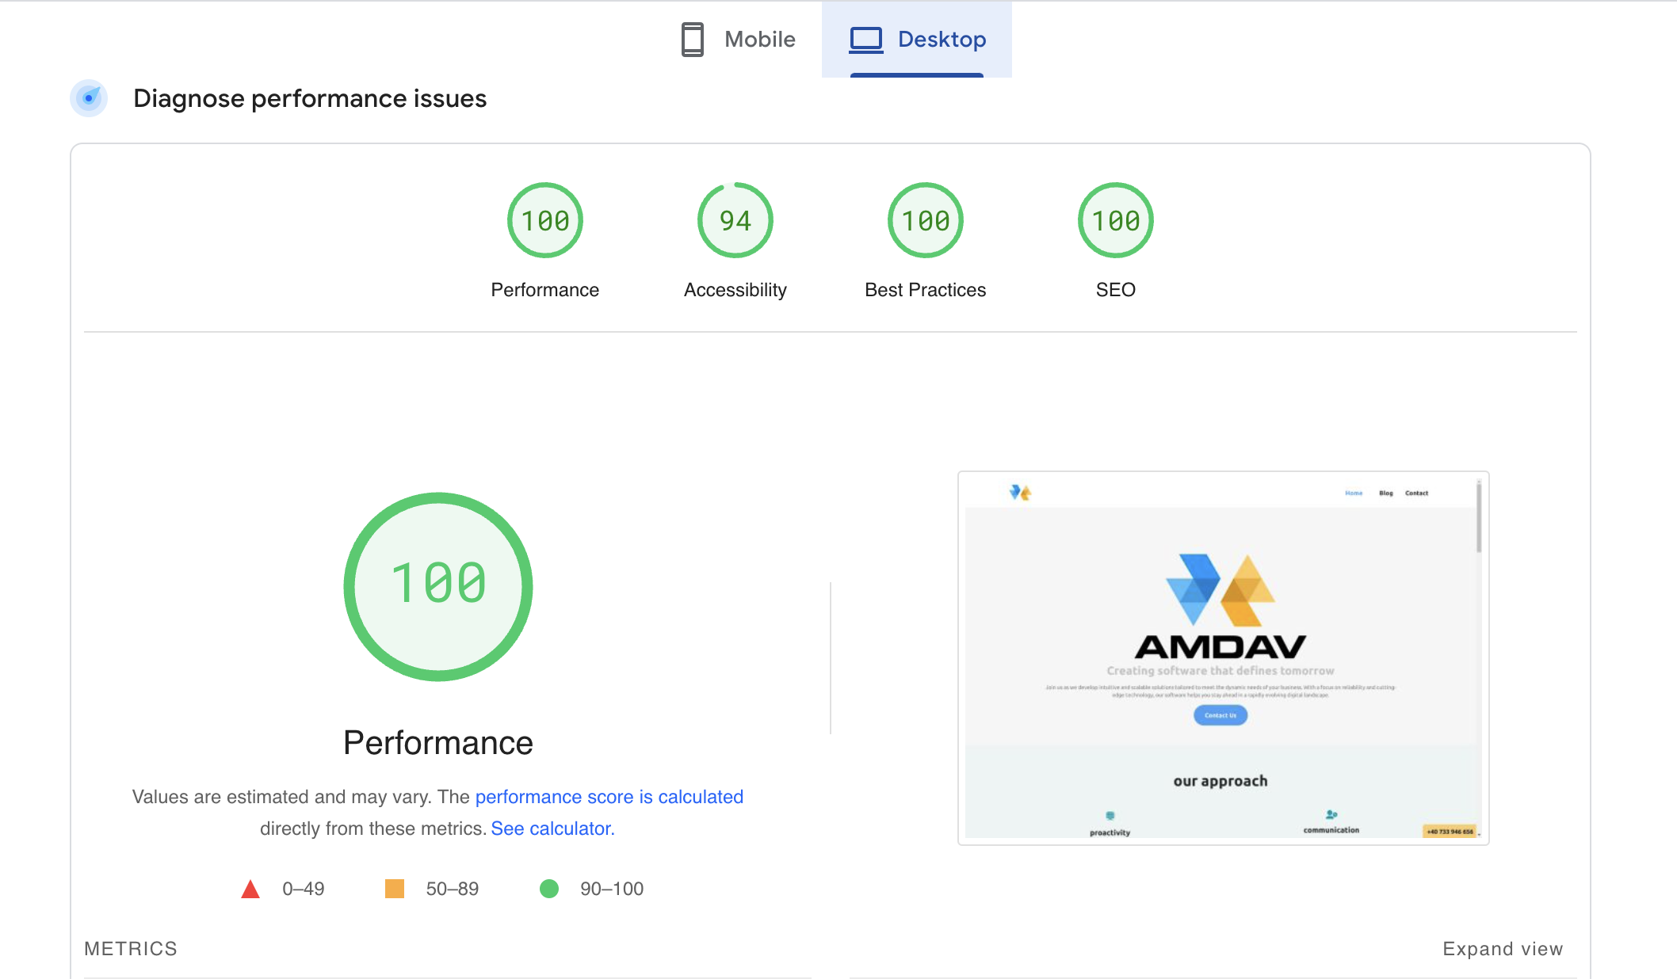Click the mobile phone icon
1677x979 pixels.
pyautogui.click(x=692, y=40)
